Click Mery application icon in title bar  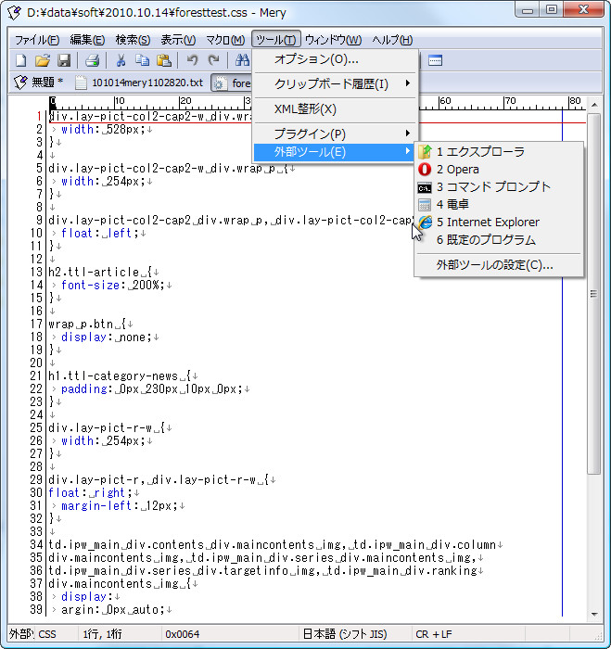click(14, 12)
